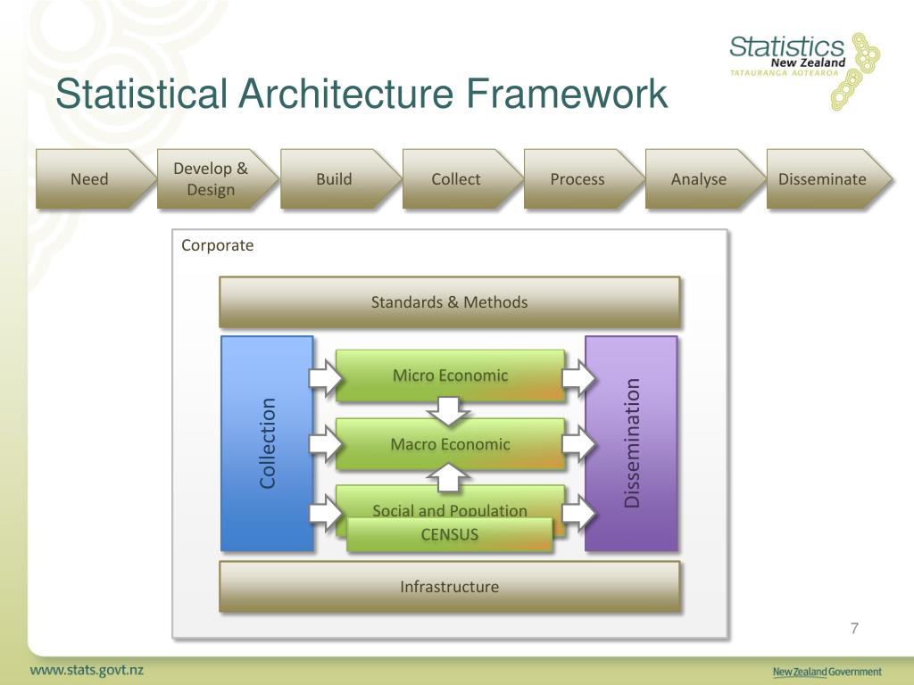Click the slide title Statistical Architecture Framework

(361, 94)
